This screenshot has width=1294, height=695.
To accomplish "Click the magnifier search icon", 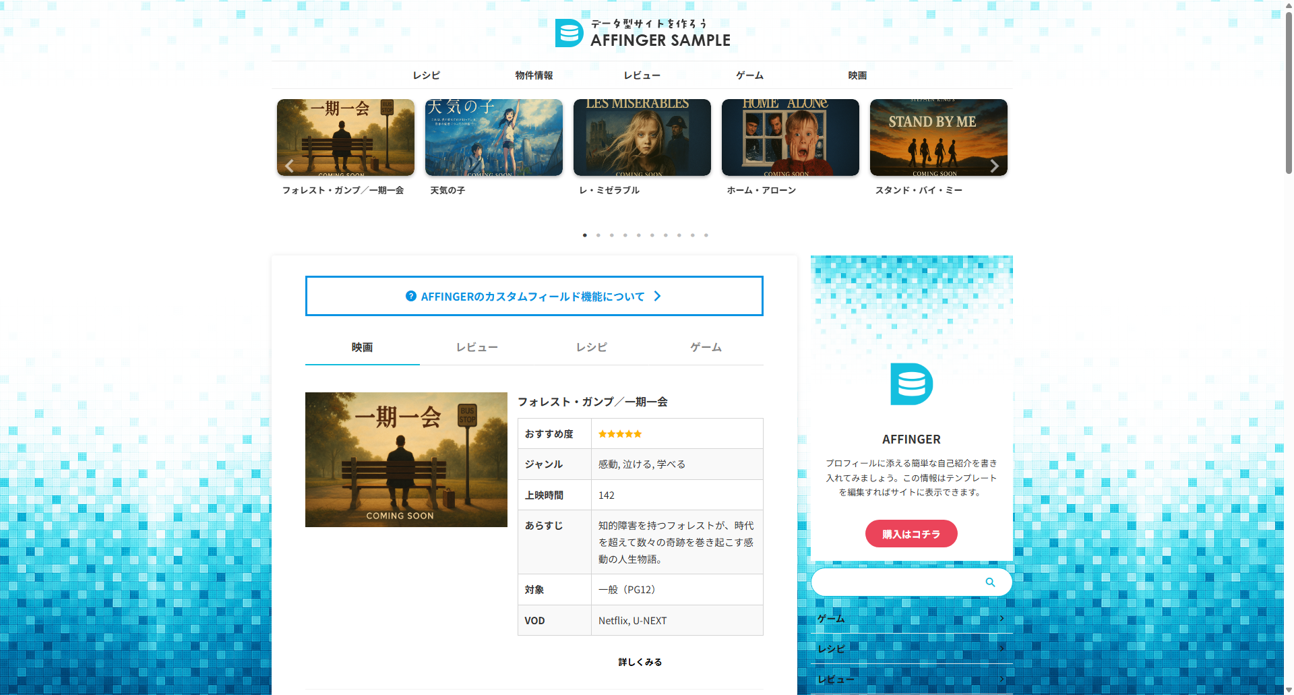I will point(990,582).
